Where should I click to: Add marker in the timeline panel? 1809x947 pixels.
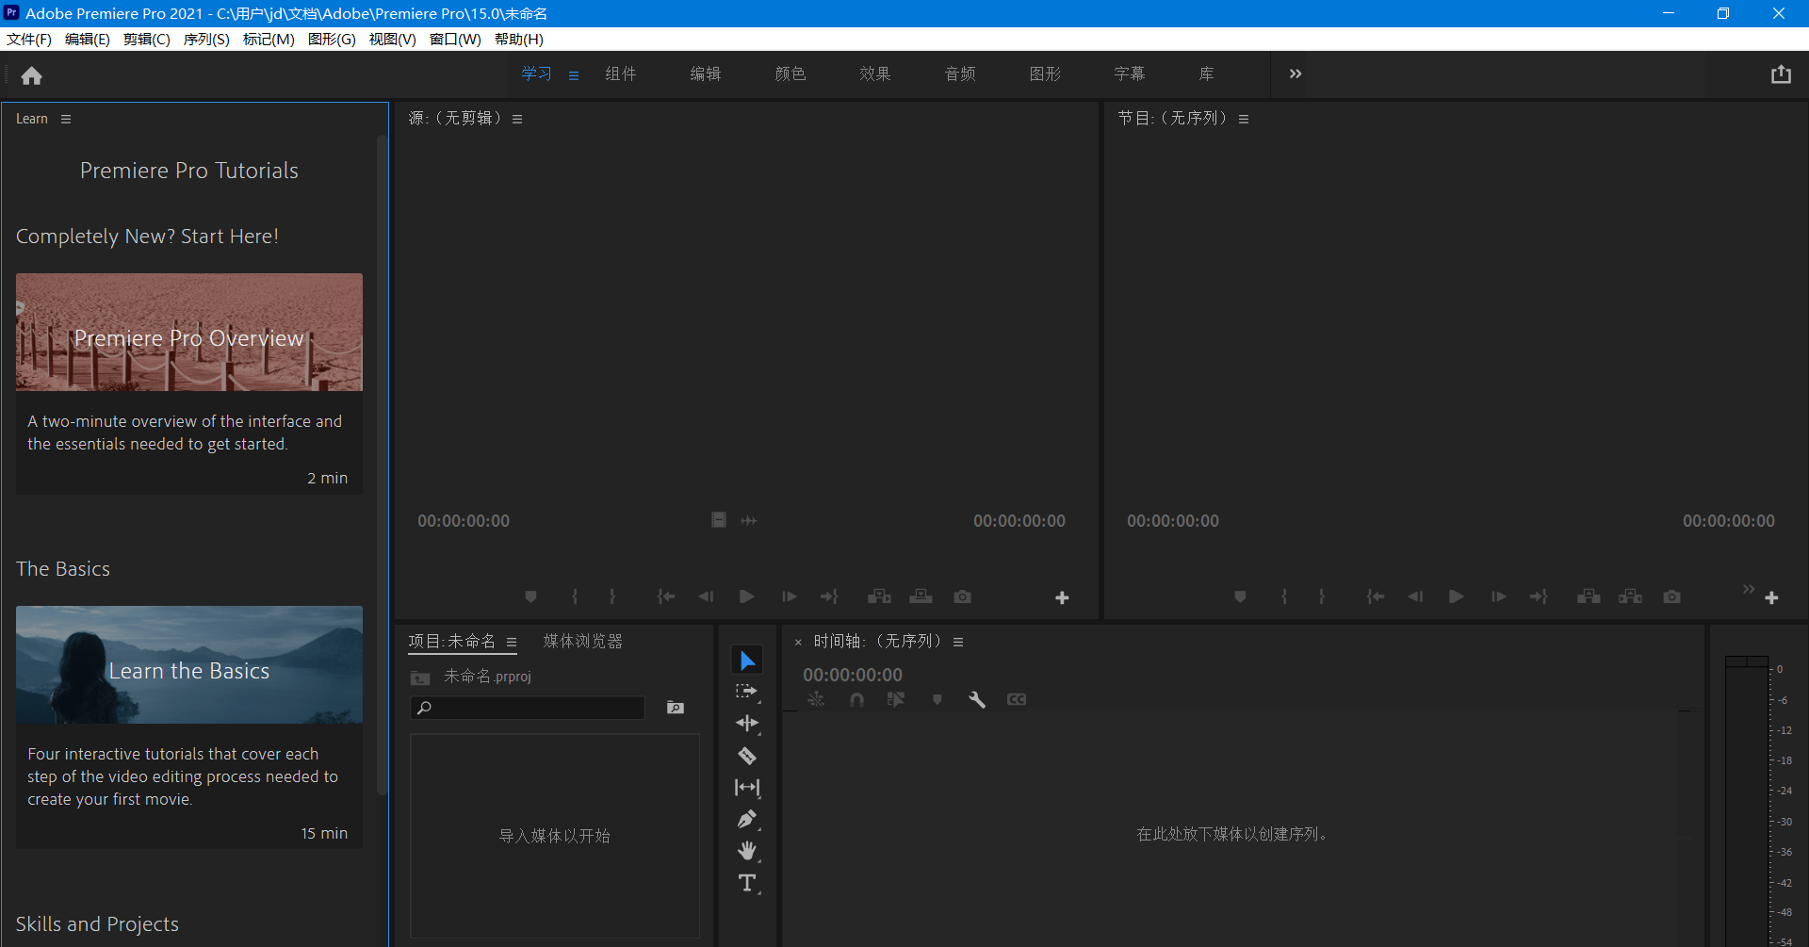point(937,699)
